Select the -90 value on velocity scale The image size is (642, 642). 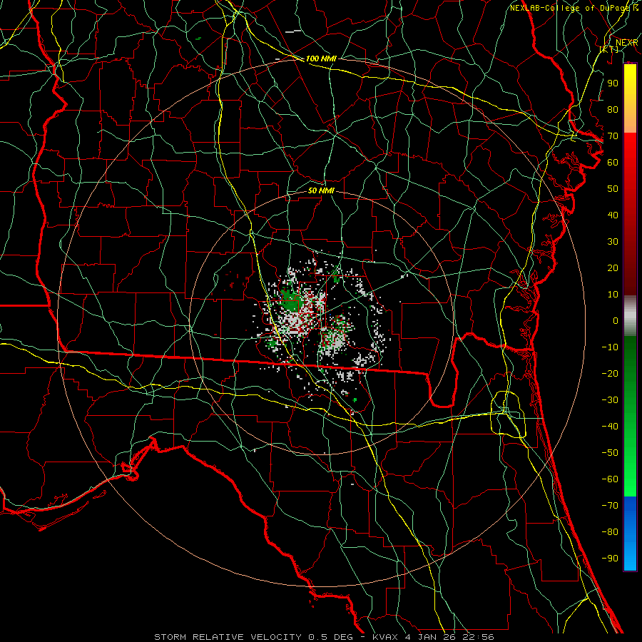[x=610, y=559]
